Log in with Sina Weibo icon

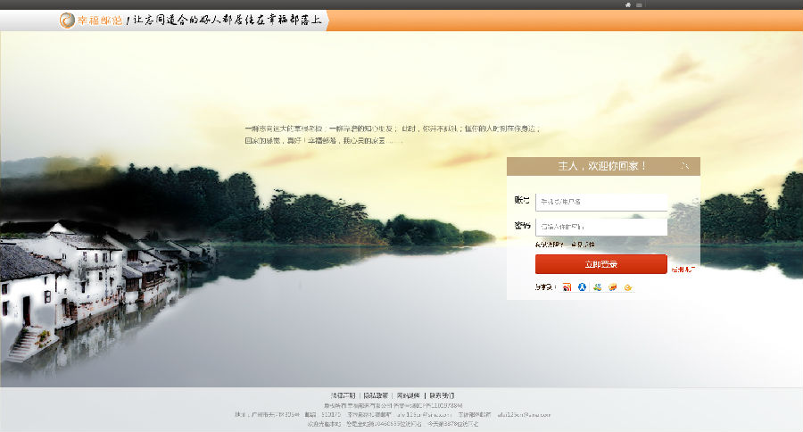(x=567, y=287)
